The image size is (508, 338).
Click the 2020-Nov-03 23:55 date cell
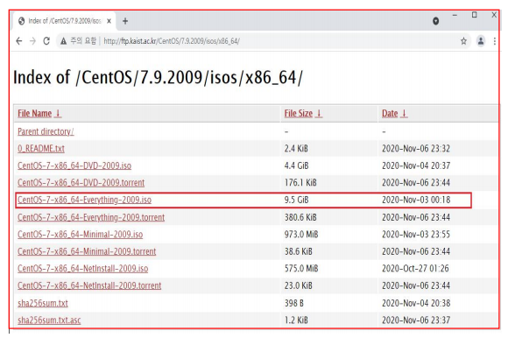[x=416, y=235]
